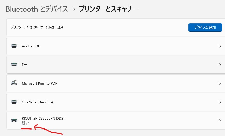Viewport: 225px width, 136px height.
Task: Open the Fax row chevron arrow
Action: [220, 65]
